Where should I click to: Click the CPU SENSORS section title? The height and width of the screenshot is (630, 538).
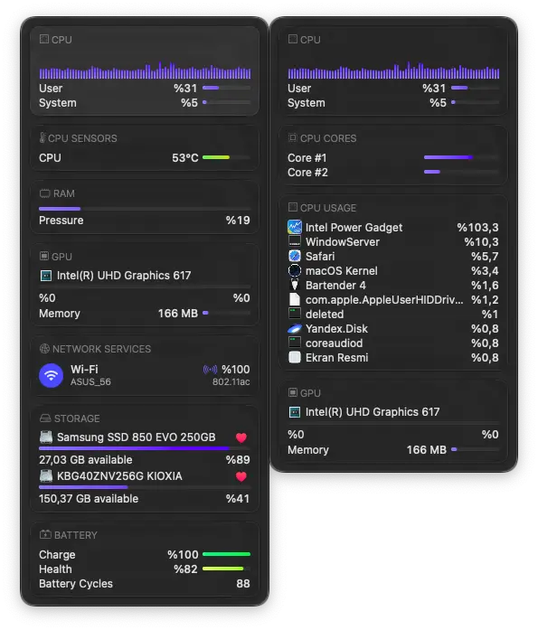(x=83, y=138)
